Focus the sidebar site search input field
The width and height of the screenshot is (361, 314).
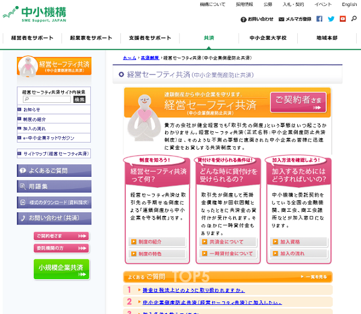(x=47, y=99)
